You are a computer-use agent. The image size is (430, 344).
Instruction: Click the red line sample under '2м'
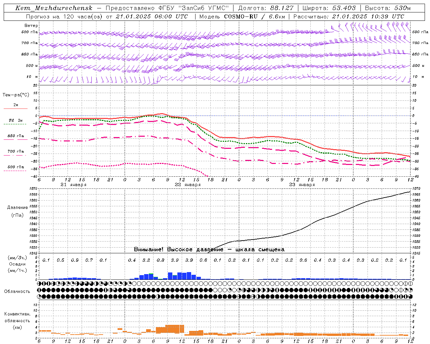pos(15,109)
